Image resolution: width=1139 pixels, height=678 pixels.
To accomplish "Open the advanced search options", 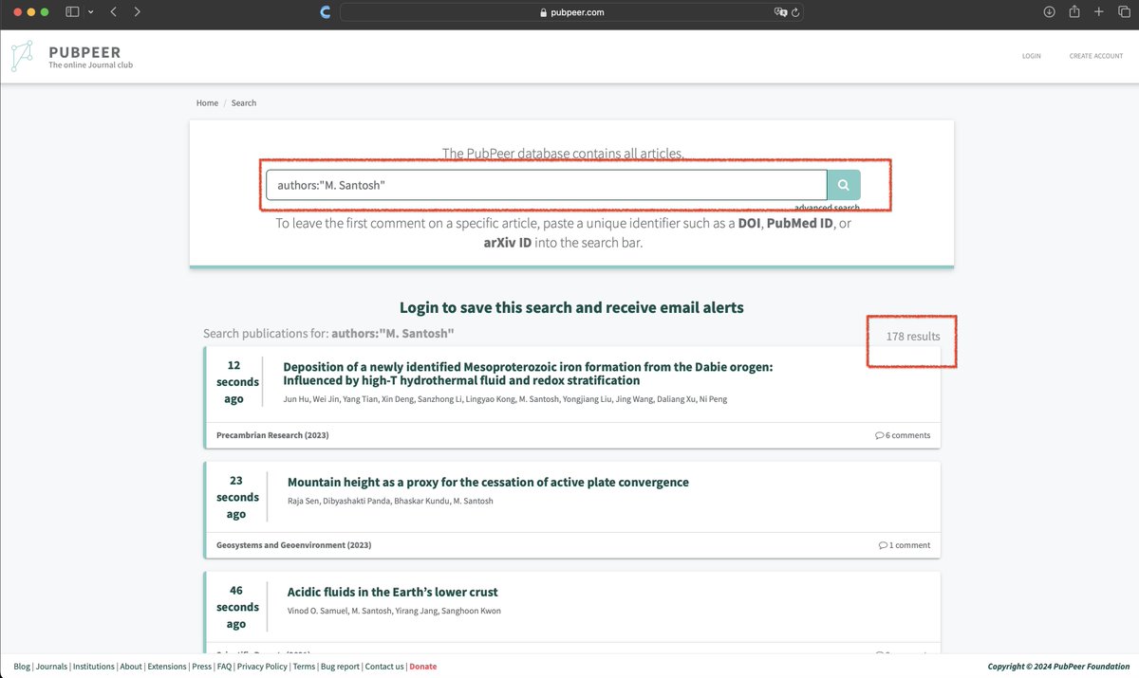I will 827,207.
